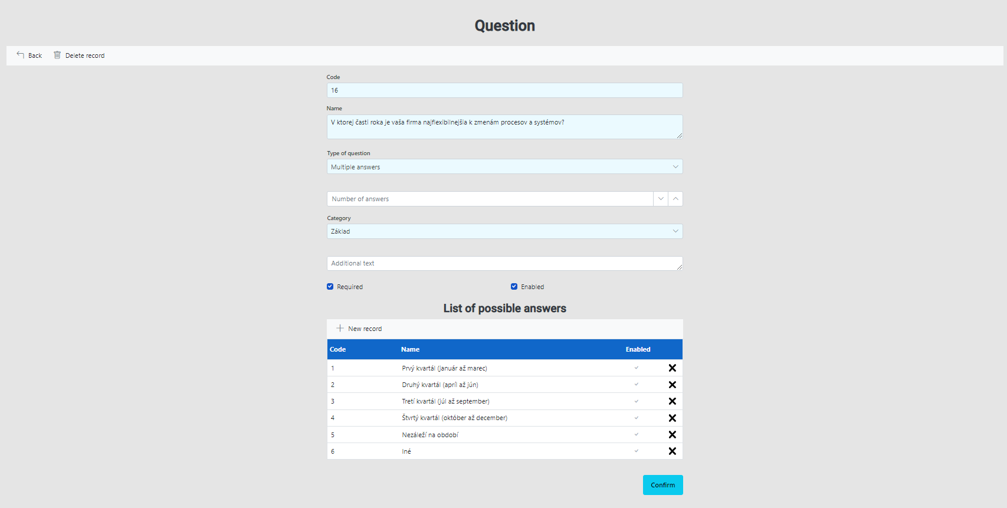Click the Number of answers field
Image resolution: width=1007 pixels, height=508 pixels.
[490, 199]
